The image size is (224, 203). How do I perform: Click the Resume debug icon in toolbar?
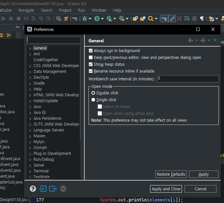pos(4,19)
